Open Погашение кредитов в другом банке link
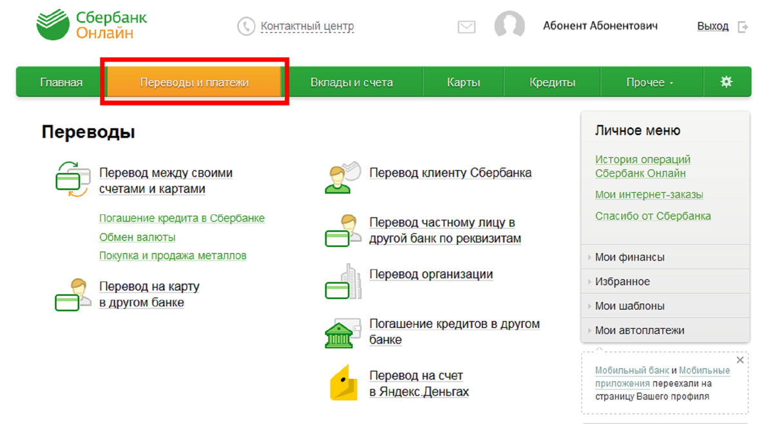The image size is (773, 424). click(454, 331)
